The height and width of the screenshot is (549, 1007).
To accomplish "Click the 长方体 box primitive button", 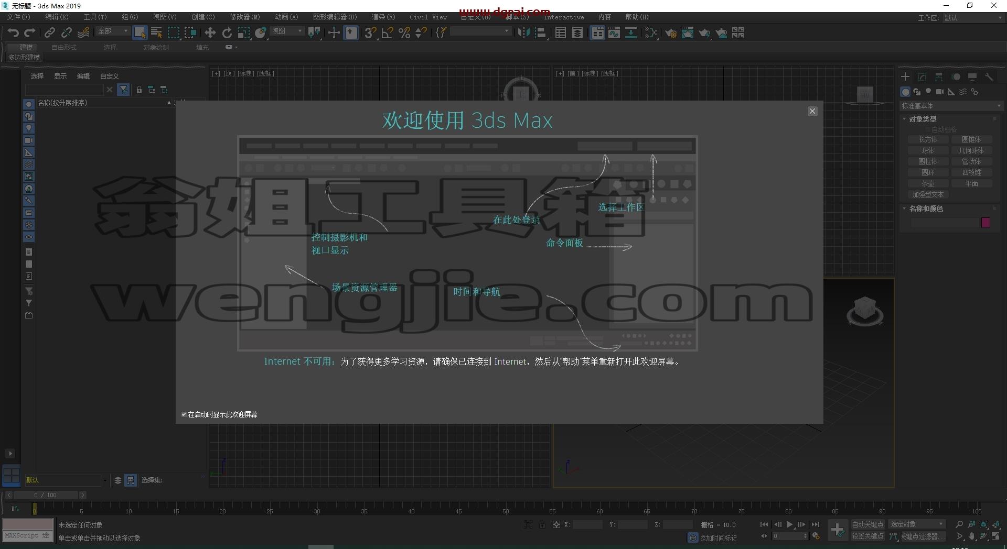I will [x=928, y=140].
